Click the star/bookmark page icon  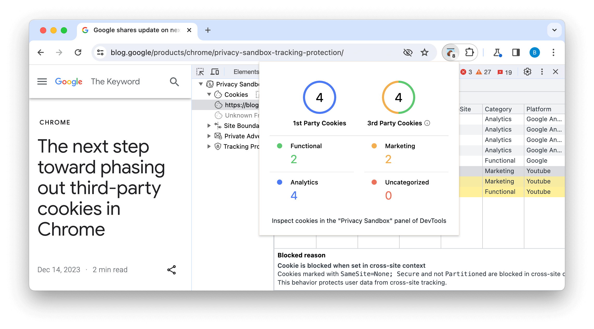tap(424, 52)
